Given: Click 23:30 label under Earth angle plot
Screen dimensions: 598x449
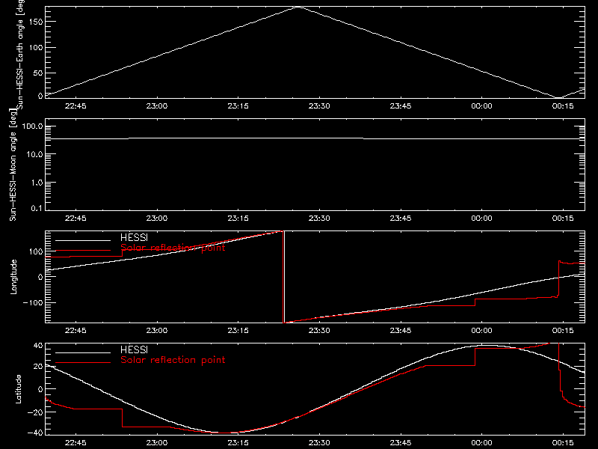Looking at the screenshot, I should pos(319,106).
